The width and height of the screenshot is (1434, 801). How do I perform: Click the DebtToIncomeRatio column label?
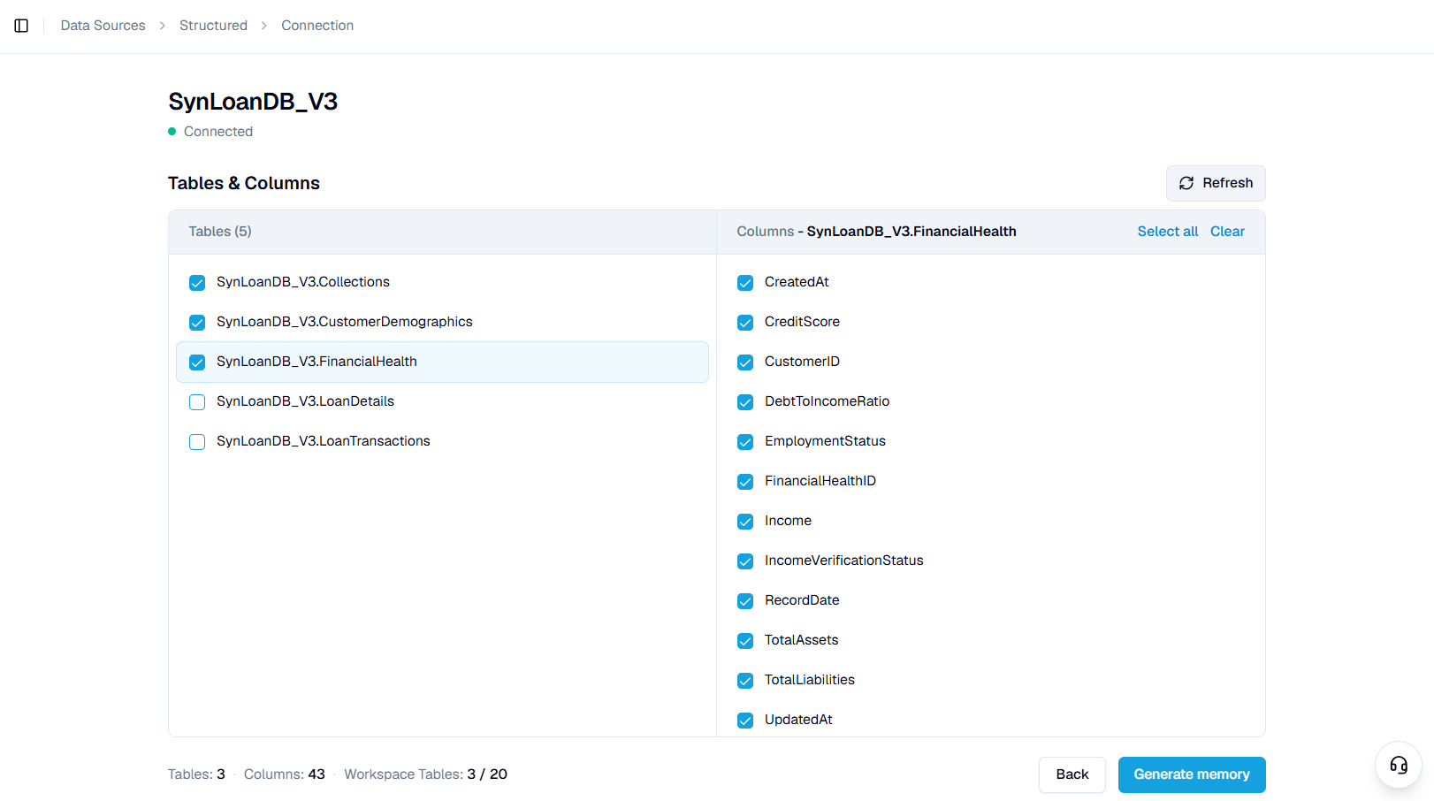827,401
